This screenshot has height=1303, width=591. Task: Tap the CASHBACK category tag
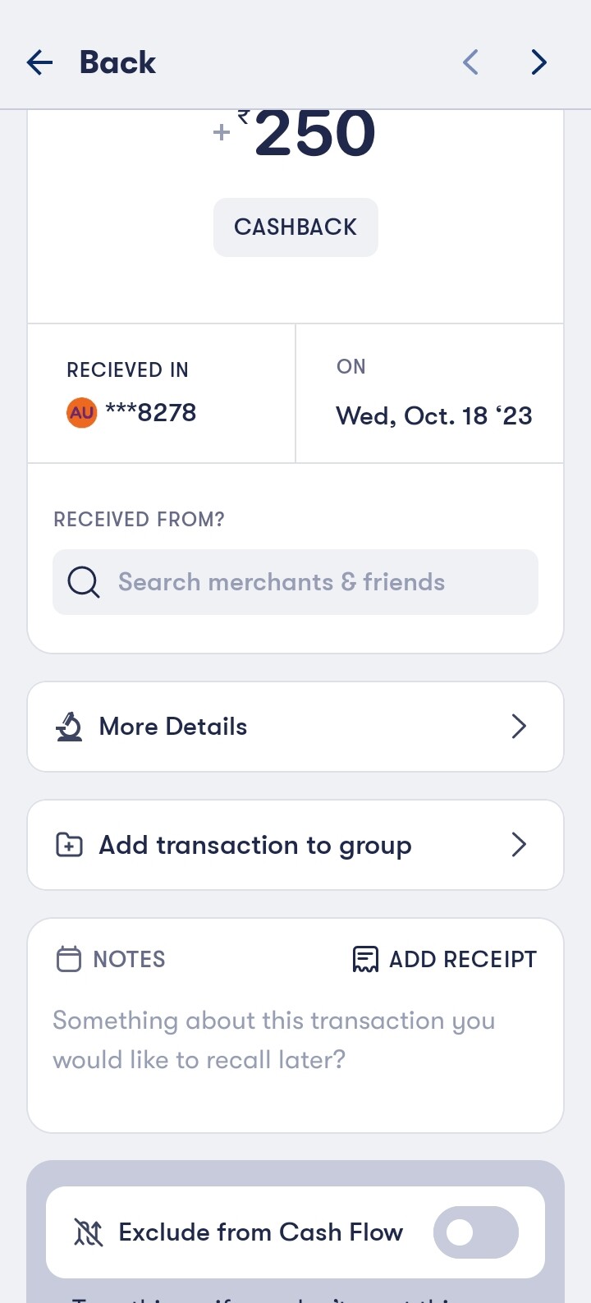(295, 227)
